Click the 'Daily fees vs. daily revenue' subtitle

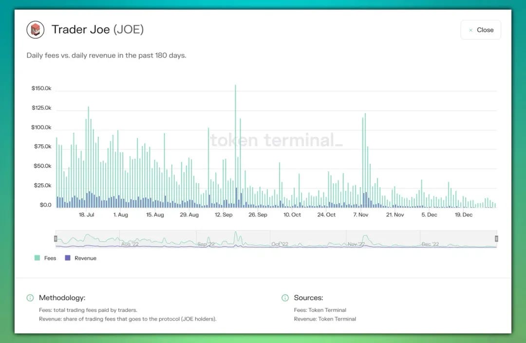(x=106, y=56)
